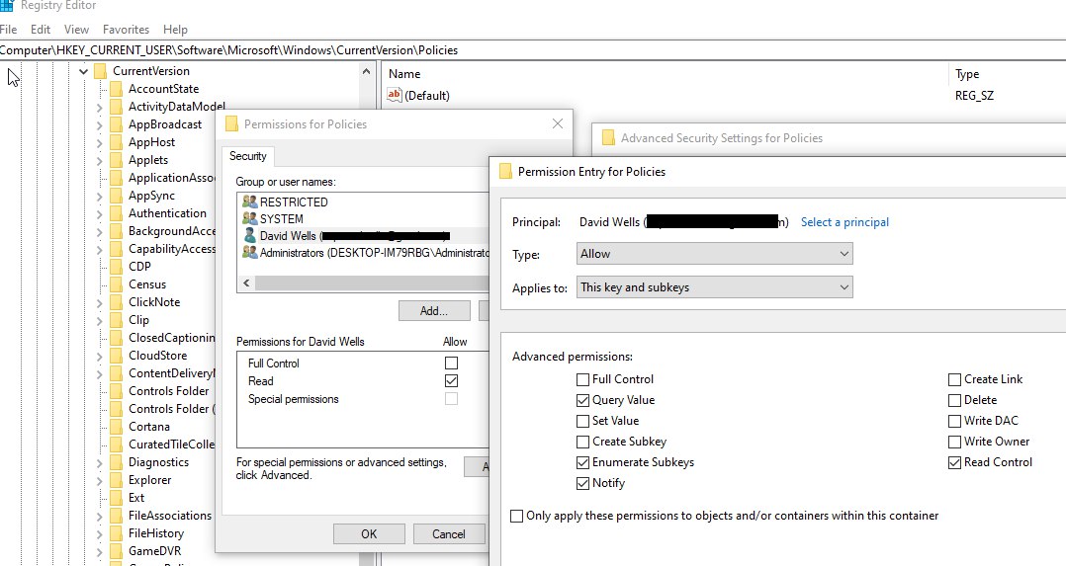Uncheck the Read Control permission
This screenshot has height=566, width=1066.
(954, 462)
